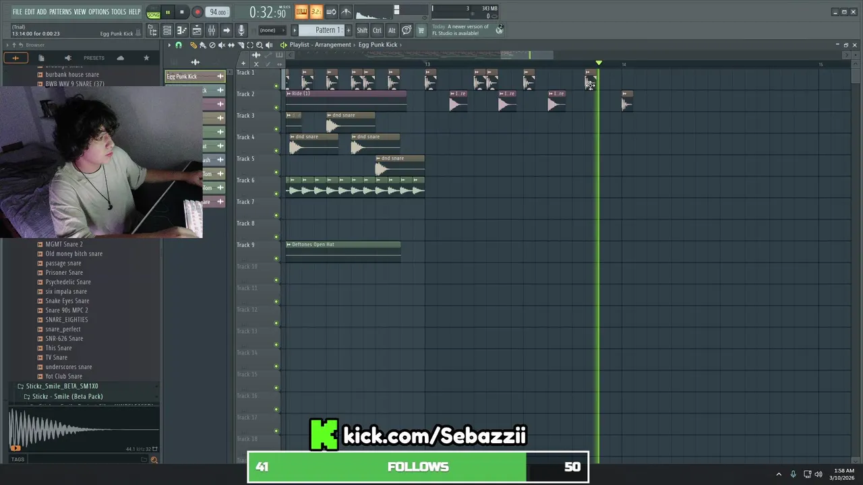The height and width of the screenshot is (485, 863).
Task: Mute Track 2 using its green LED
Action: point(276,108)
